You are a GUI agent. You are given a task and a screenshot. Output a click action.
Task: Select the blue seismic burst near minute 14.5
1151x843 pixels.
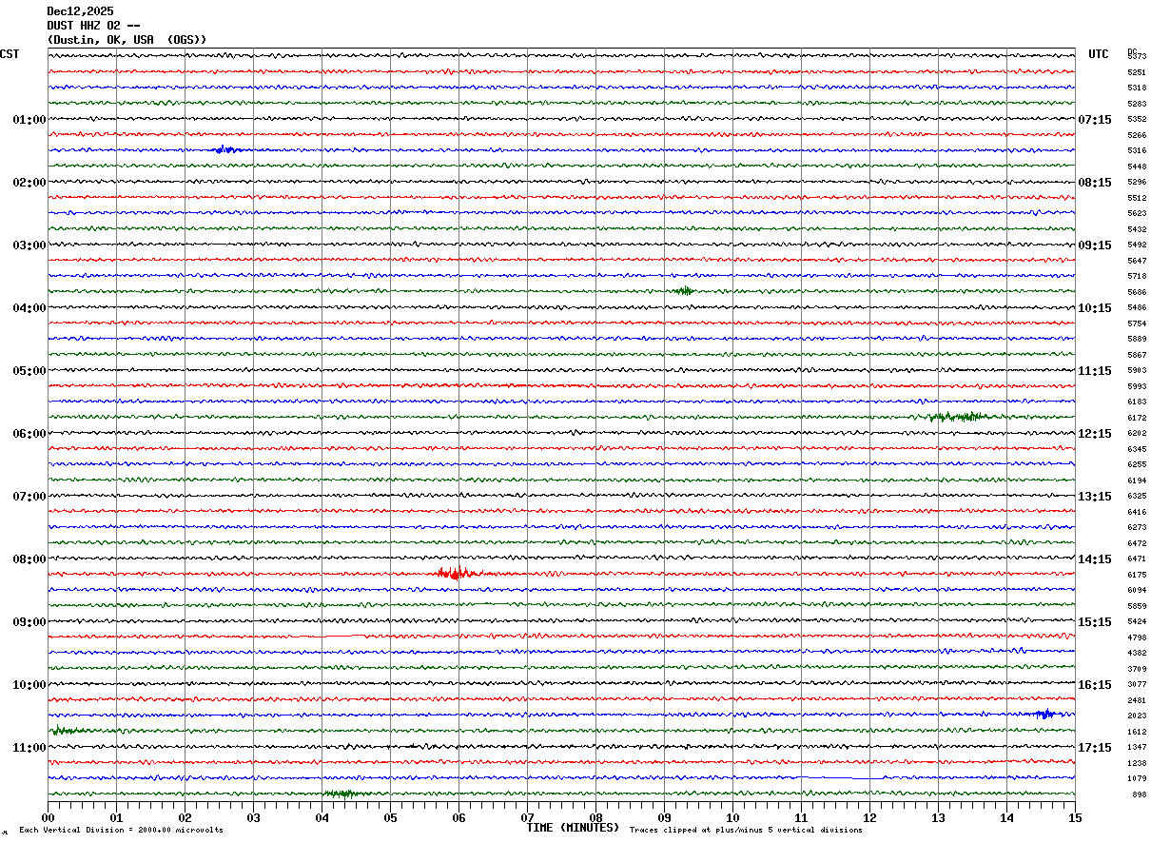tap(1044, 714)
